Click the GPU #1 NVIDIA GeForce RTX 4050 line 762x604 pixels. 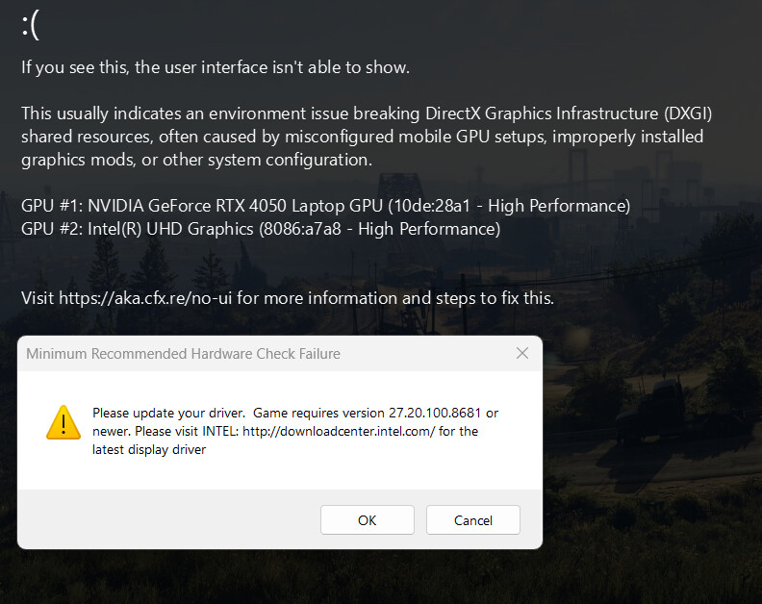point(325,206)
